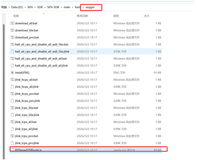
Task: Select the jlink_lcpu_pro.jlink file name
Action: coord(27,143)
